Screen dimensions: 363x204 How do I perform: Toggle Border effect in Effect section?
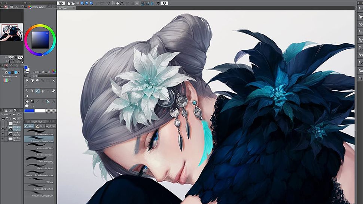click(x=6, y=72)
